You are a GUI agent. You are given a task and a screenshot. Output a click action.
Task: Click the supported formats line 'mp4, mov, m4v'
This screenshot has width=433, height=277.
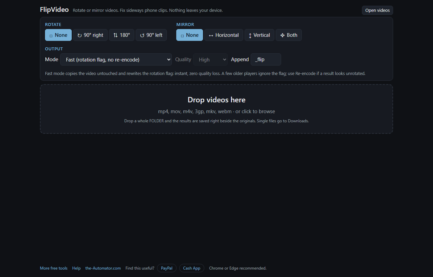(216, 111)
